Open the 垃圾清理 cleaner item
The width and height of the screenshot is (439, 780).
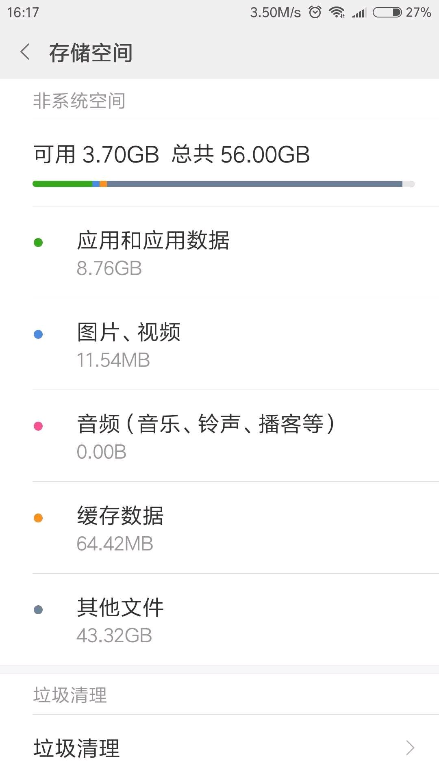tap(76, 747)
